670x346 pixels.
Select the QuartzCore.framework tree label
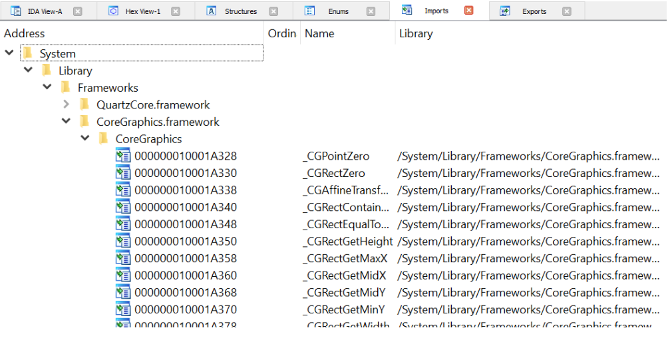coord(153,104)
